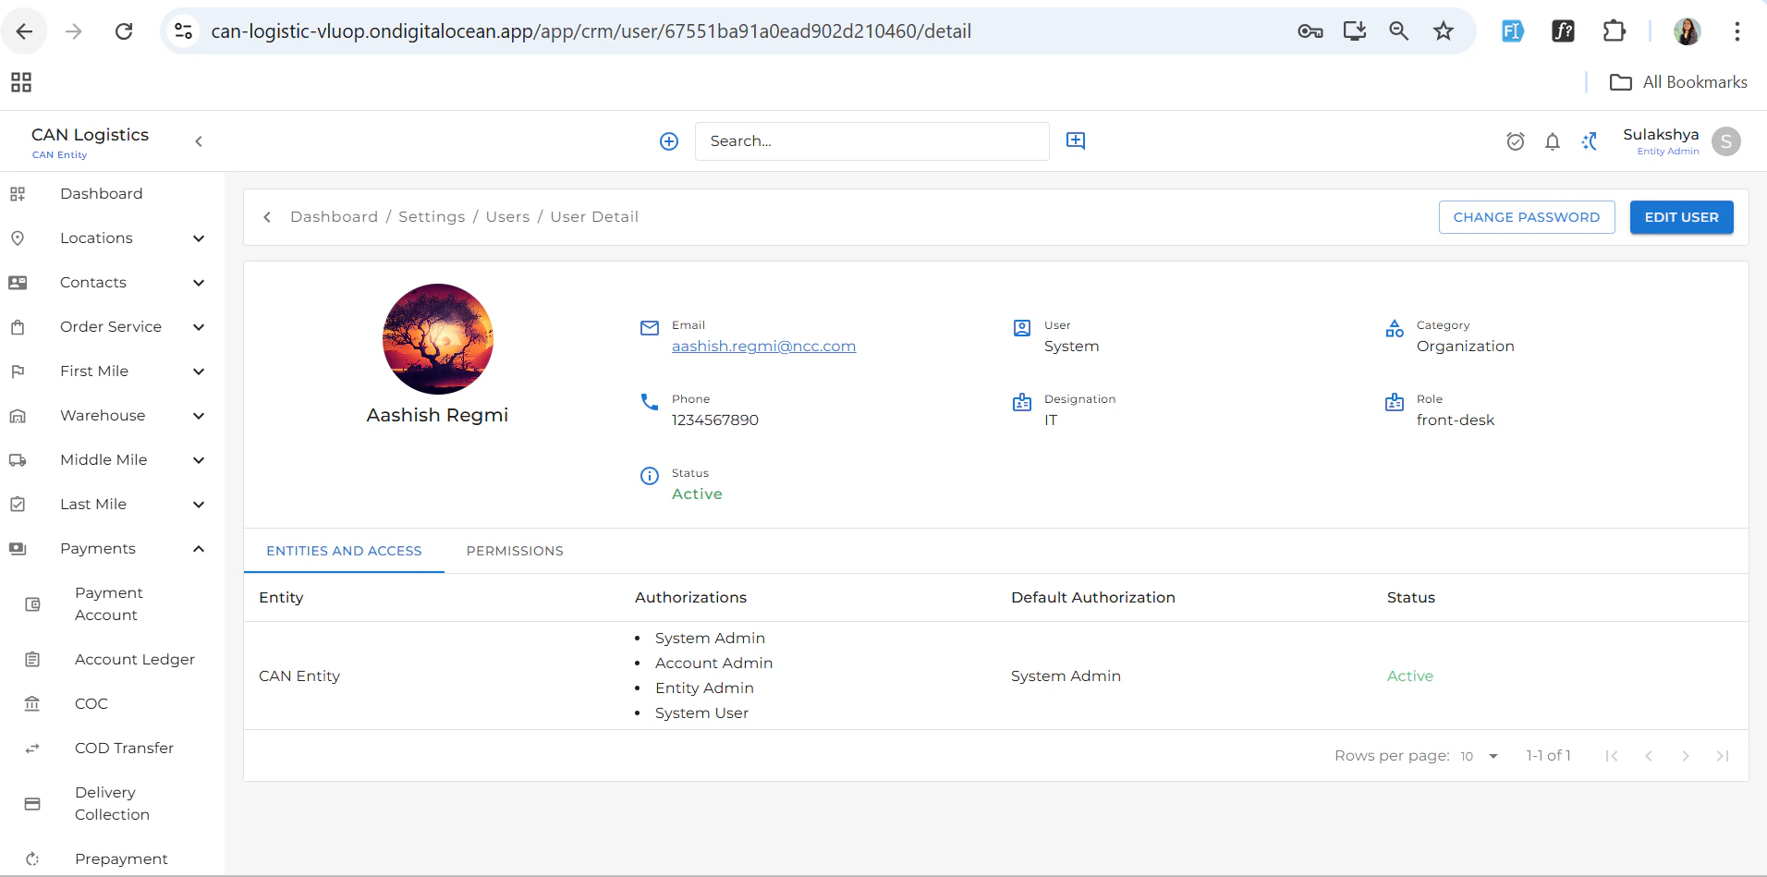Click the Chrome profile photo
The image size is (1767, 877).
1688,31
